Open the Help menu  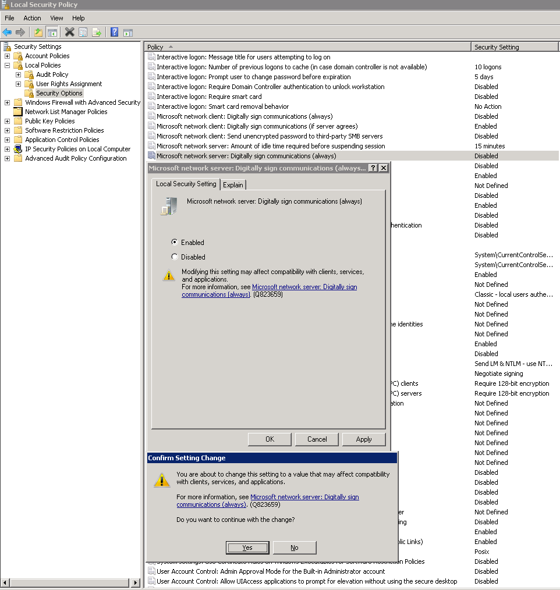click(x=78, y=18)
